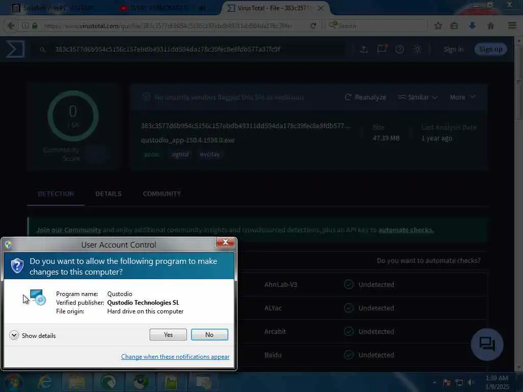Click the virustotal.com address bar URL

pos(168,26)
